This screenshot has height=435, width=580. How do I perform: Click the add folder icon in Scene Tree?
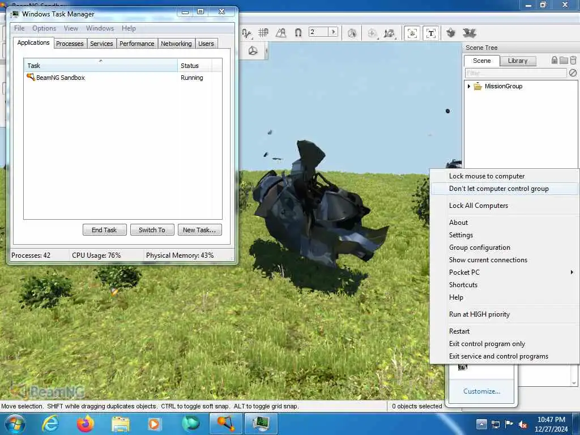coord(564,60)
